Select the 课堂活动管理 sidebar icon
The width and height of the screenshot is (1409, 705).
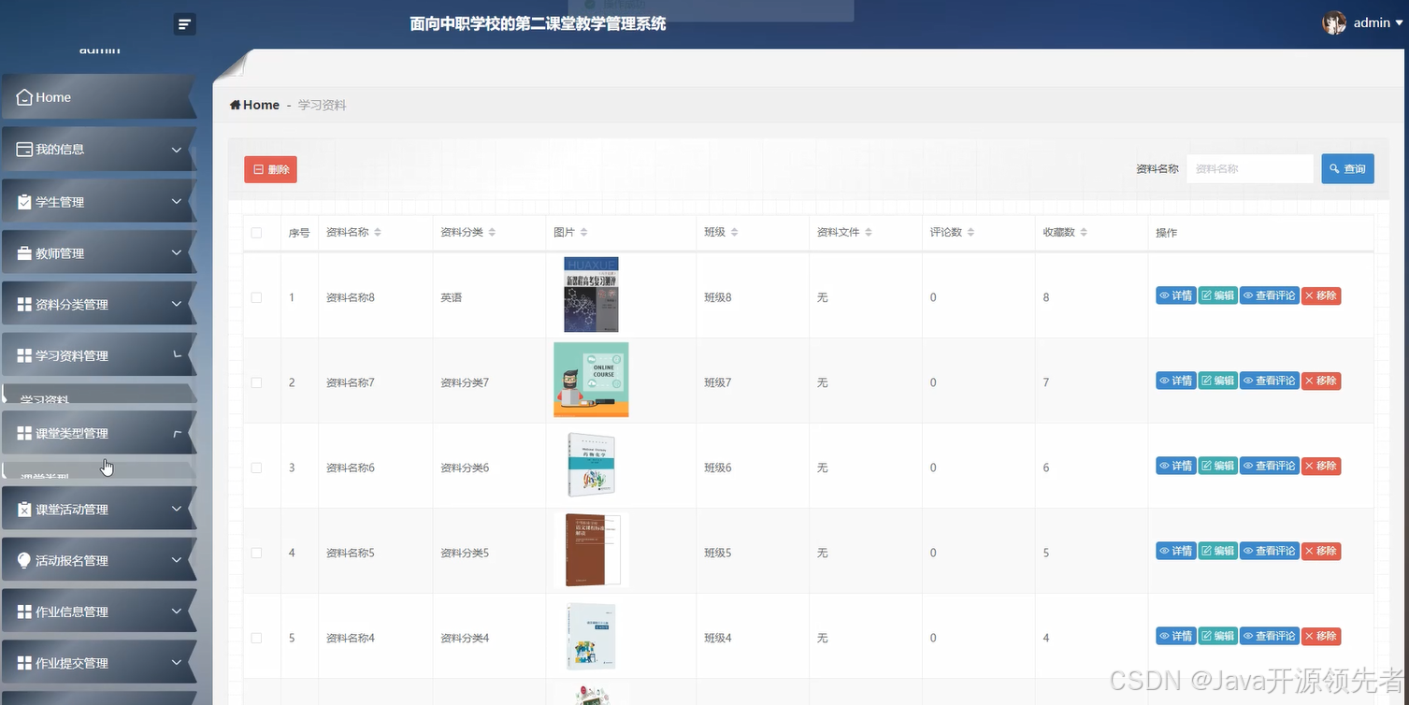pos(23,508)
